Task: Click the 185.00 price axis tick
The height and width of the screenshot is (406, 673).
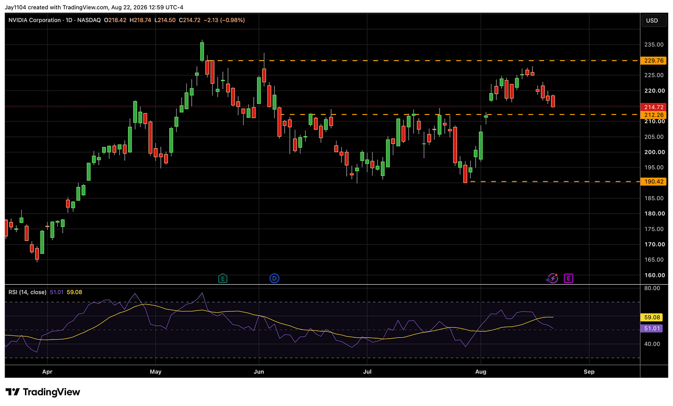Action: tap(654, 198)
